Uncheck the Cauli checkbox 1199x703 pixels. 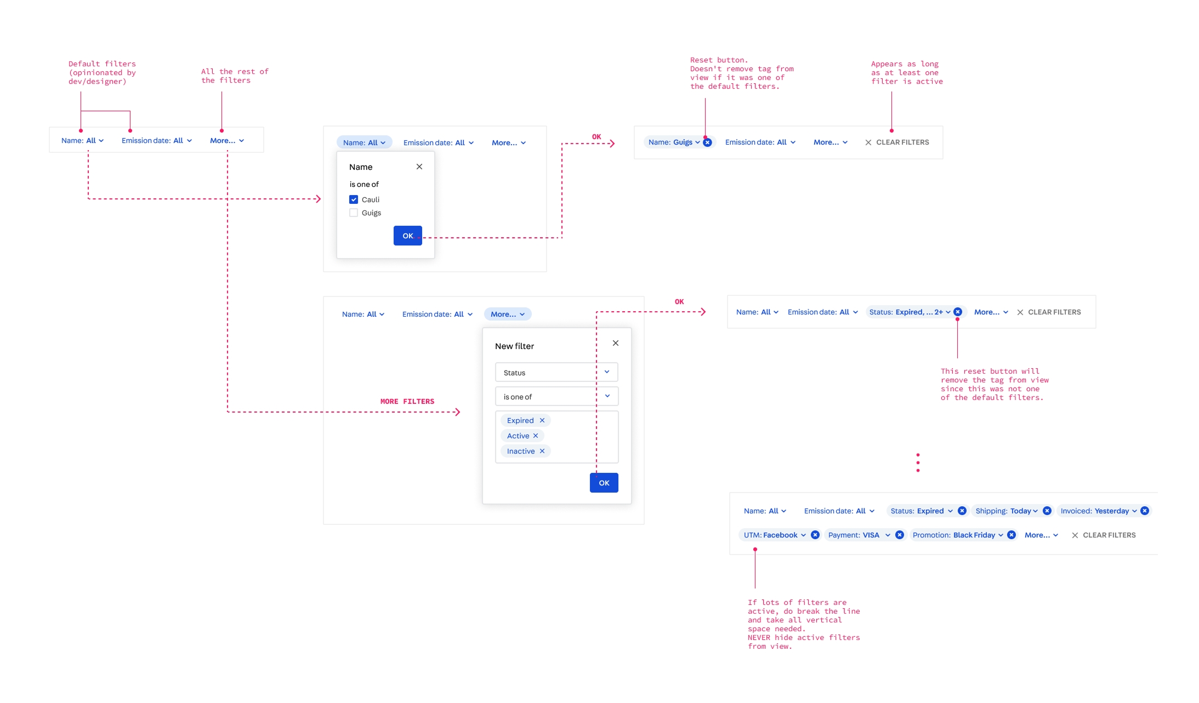coord(354,199)
